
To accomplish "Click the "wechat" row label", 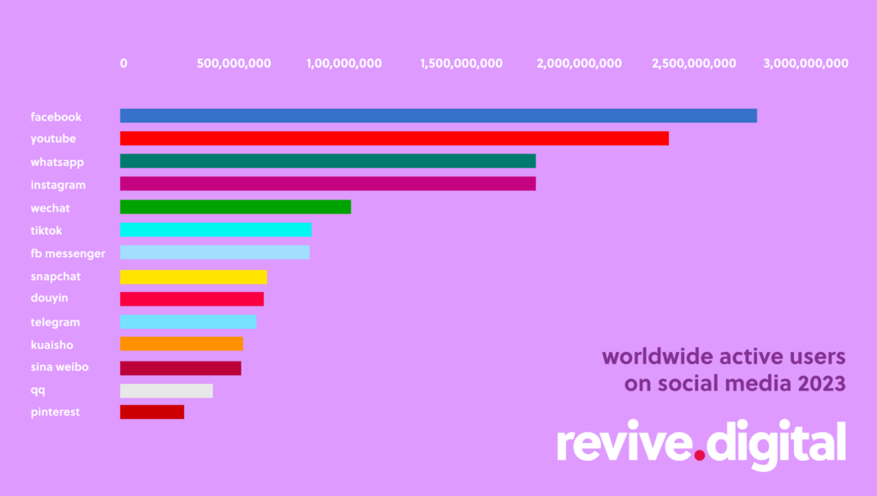I will tap(51, 208).
